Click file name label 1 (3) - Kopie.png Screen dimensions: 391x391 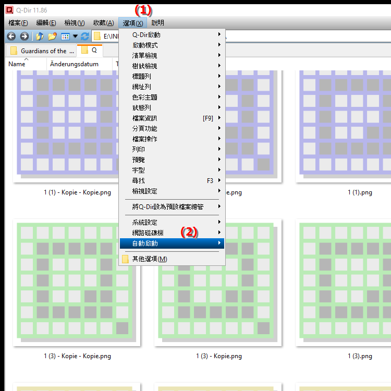pyautogui.click(x=218, y=356)
